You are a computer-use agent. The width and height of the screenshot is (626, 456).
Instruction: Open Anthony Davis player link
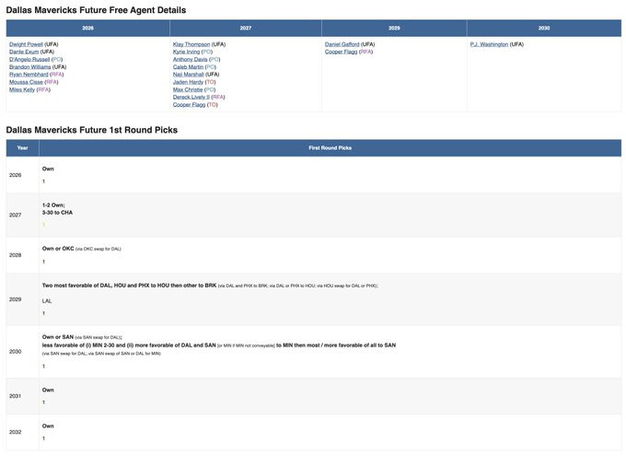point(190,60)
